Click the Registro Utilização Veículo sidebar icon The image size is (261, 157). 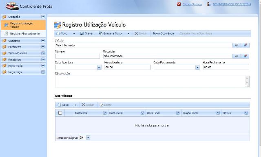[x=7, y=25]
